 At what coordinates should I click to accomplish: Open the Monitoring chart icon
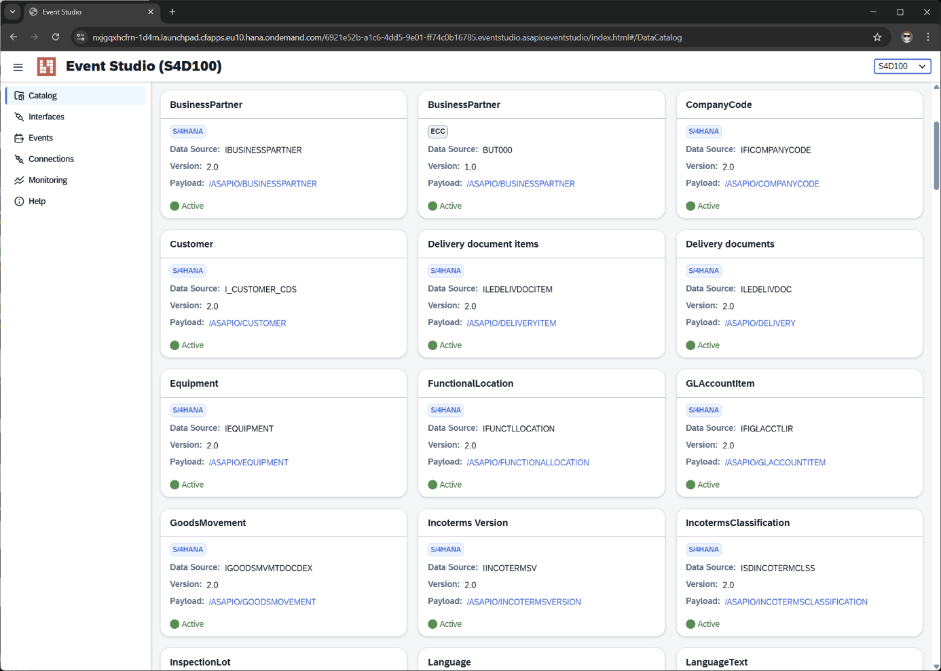point(19,180)
